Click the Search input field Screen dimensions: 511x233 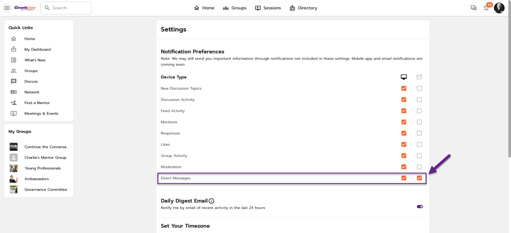66,8
